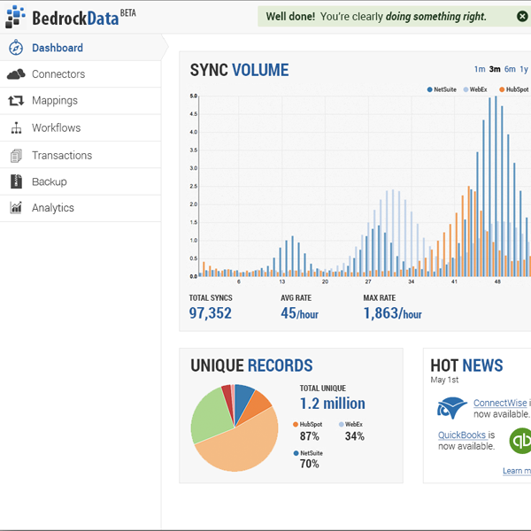Click the HubSpot 87% value
This screenshot has height=531, width=531.
309,436
